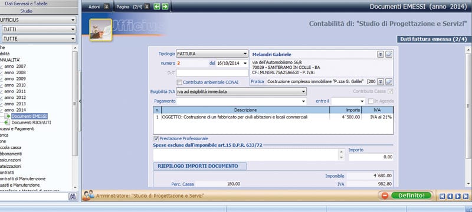The image size is (472, 212).
Task: Open customer selection double-arrow for Melandri Gabriele
Action: click(381, 54)
